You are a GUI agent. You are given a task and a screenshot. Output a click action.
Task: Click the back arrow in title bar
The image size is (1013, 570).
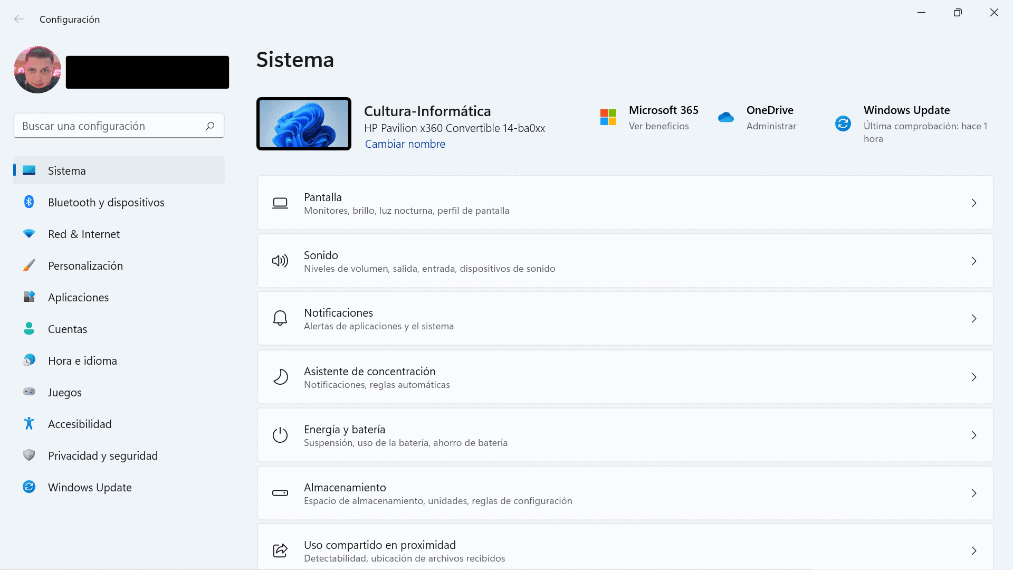pos(19,19)
